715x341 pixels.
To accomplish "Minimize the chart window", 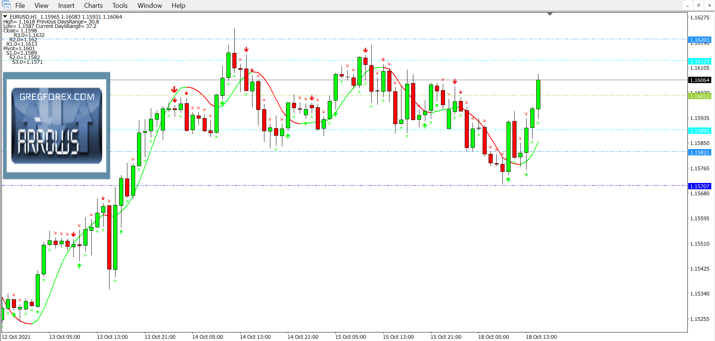I will click(687, 5).
